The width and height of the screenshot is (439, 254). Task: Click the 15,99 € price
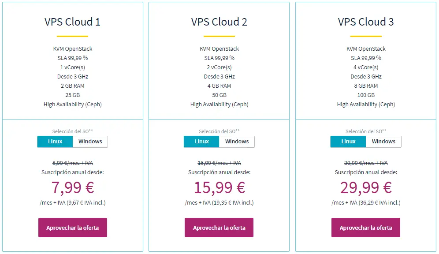219,187
